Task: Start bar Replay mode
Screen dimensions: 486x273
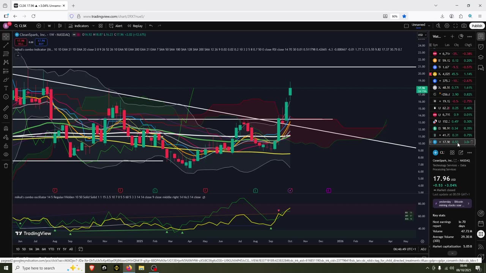Action: (135, 26)
